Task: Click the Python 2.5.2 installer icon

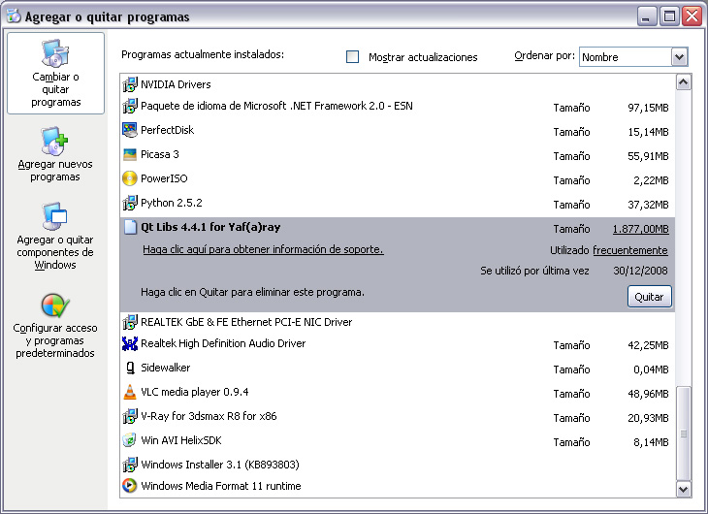Action: coord(130,203)
